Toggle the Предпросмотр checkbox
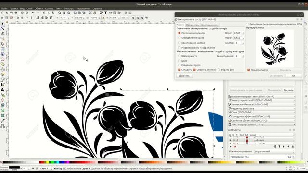 (x=249, y=70)
